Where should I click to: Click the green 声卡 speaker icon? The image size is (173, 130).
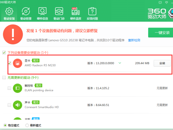(17, 105)
